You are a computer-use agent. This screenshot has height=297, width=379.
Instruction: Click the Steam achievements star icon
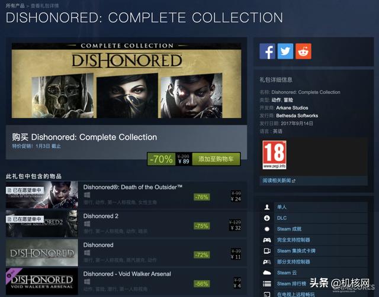tap(267, 229)
